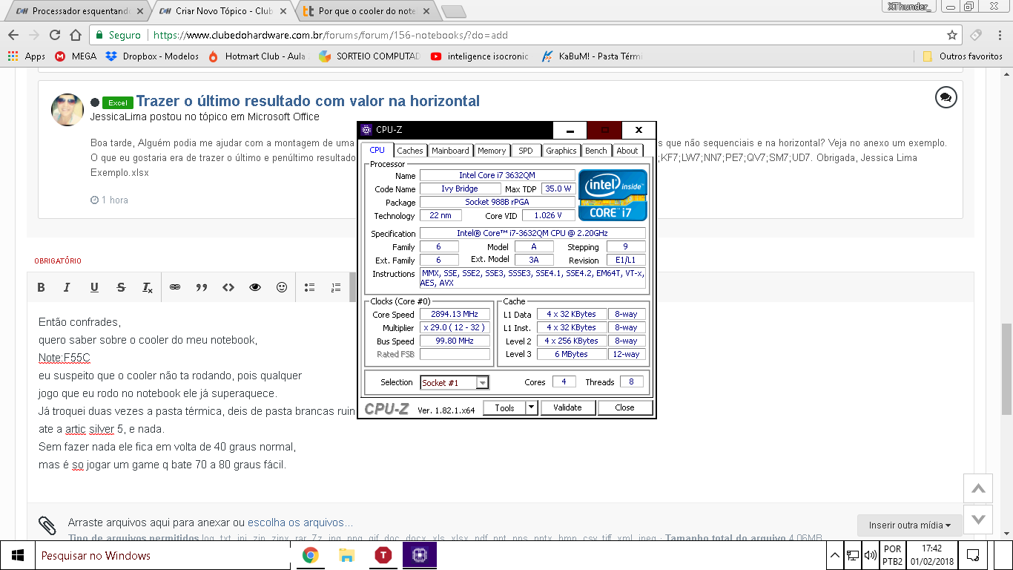
Task: Click the volume icon in the system tray
Action: pos(871,554)
